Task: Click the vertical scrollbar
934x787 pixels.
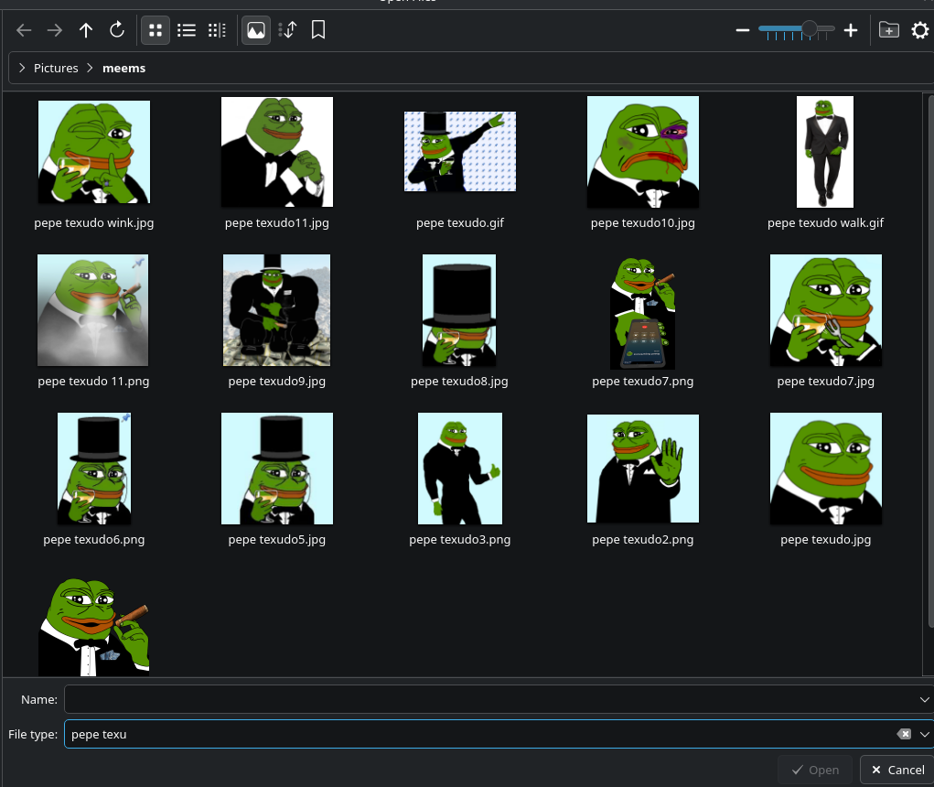Action: [930, 361]
